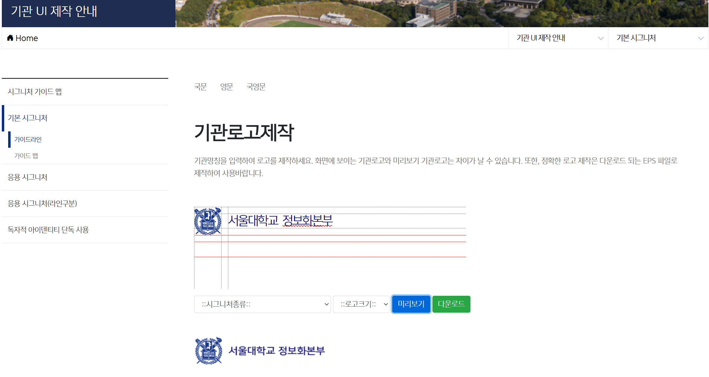
Task: Open 응용 시그니처(라인구분) in the sidebar
Action: pyautogui.click(x=85, y=204)
